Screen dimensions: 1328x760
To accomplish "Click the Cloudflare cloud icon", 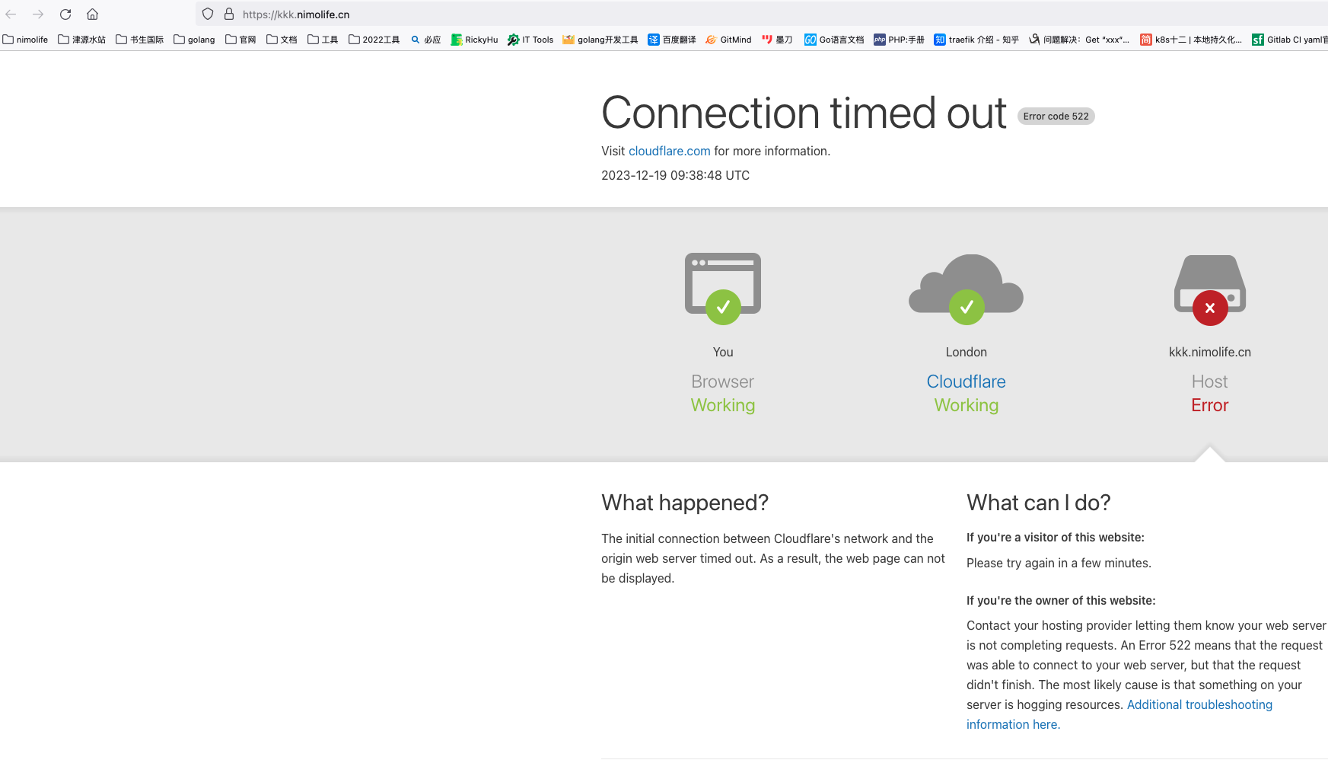I will point(967,289).
